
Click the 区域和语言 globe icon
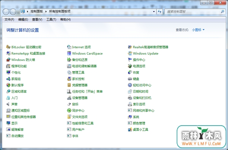8,91
